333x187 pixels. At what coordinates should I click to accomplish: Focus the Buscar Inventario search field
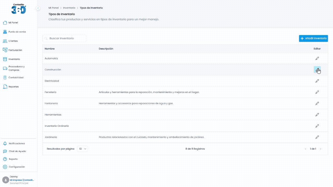64,38
